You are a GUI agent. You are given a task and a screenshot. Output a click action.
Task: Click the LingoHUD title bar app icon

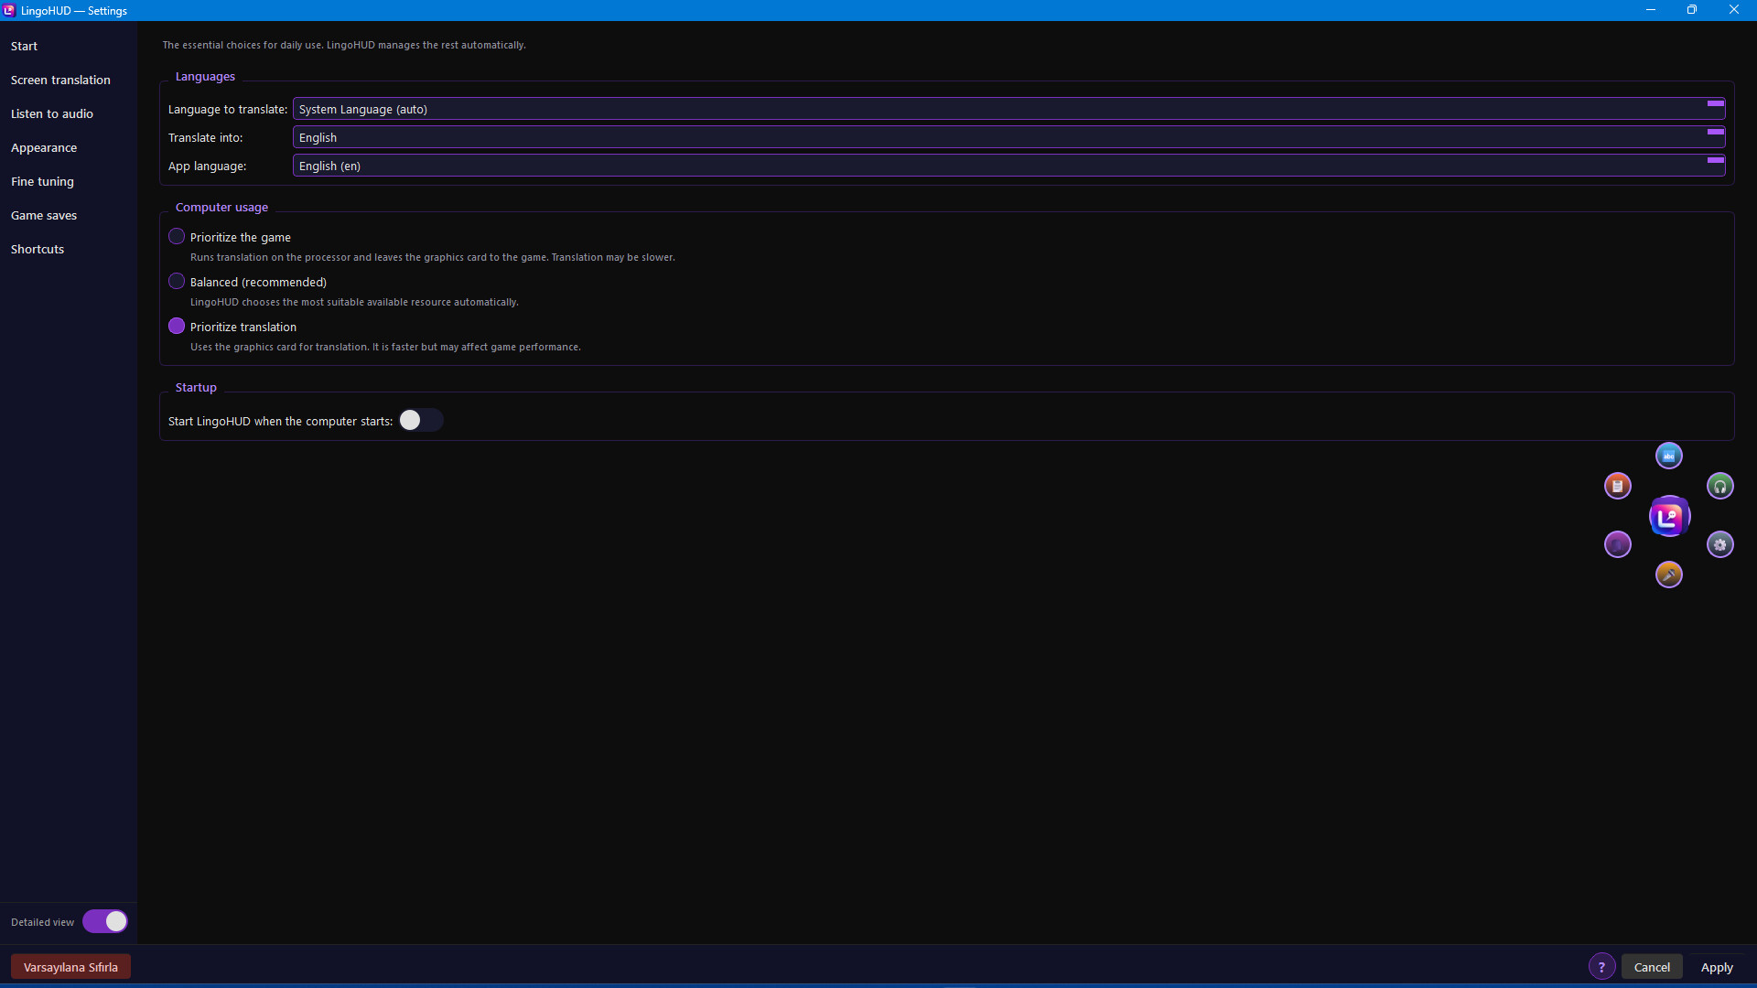pyautogui.click(x=9, y=10)
